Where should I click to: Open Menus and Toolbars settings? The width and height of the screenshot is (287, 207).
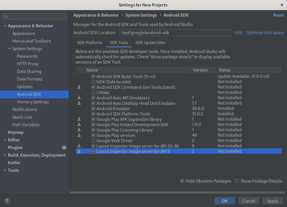(31, 41)
